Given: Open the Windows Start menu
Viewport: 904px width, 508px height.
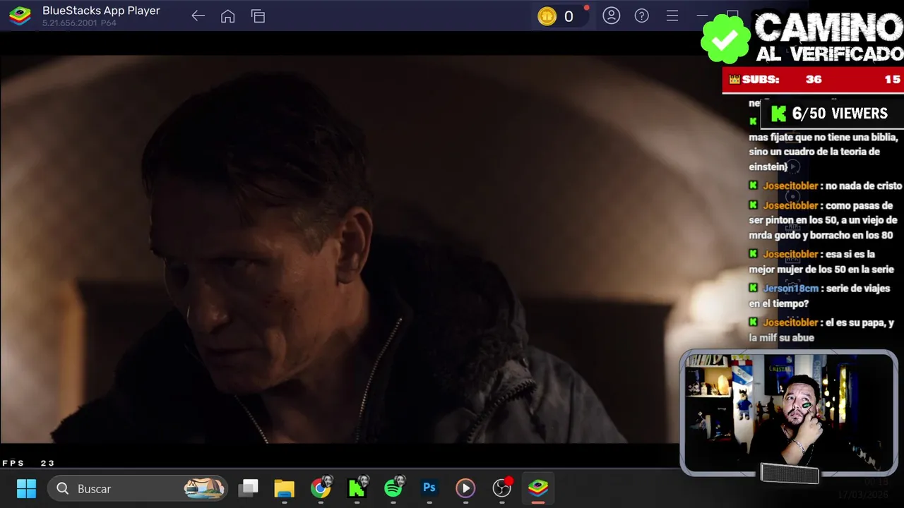Looking at the screenshot, I should click(26, 488).
